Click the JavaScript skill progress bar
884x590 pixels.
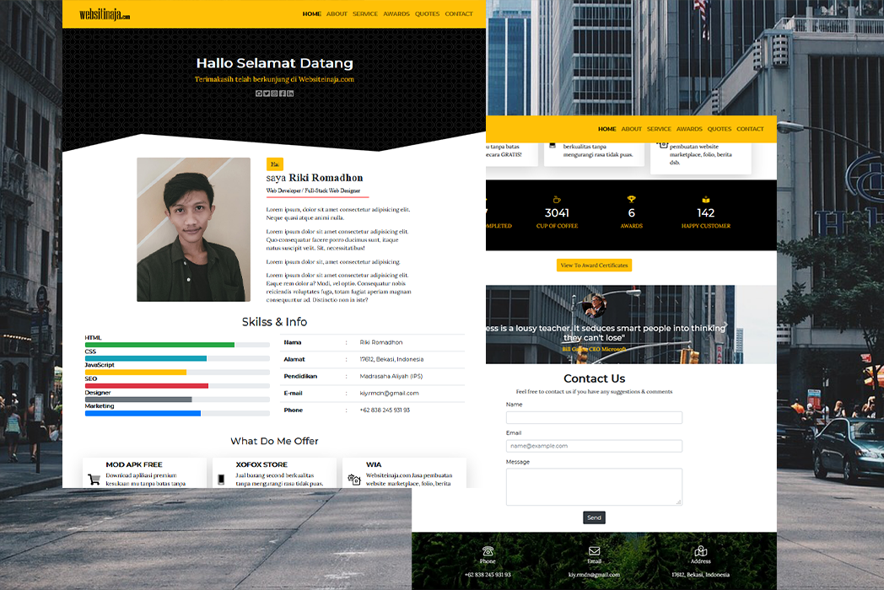tap(177, 372)
